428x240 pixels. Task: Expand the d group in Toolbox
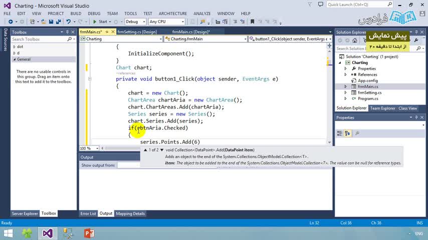pos(15,53)
